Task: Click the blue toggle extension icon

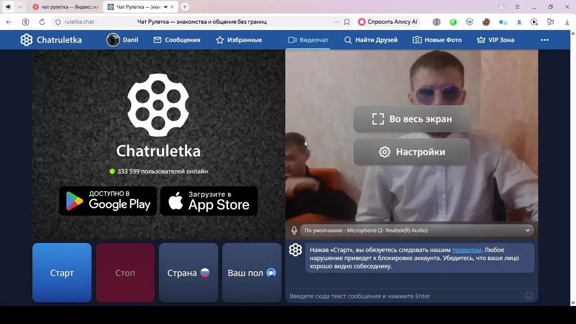Action: pyautogui.click(x=503, y=22)
